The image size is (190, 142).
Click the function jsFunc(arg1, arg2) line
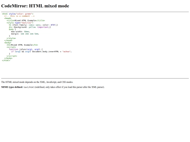(x=26, y=49)
